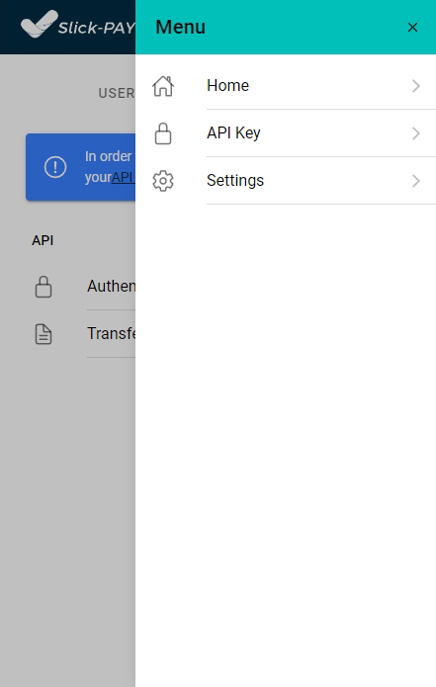Click the API Key padlock icon in the menu
Image resolution: width=436 pixels, height=687 pixels.
(163, 133)
